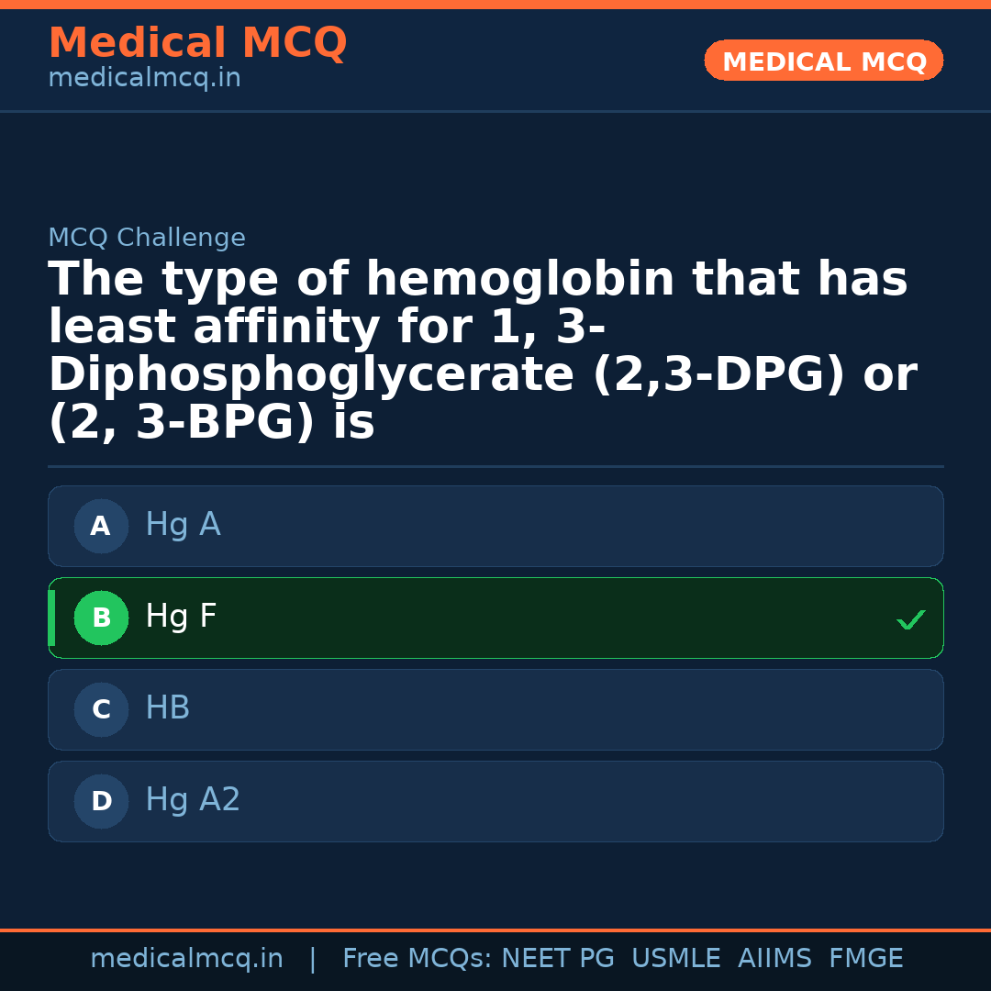Click the MCQ Challenge label
The width and height of the screenshot is (991, 991).
(147, 239)
